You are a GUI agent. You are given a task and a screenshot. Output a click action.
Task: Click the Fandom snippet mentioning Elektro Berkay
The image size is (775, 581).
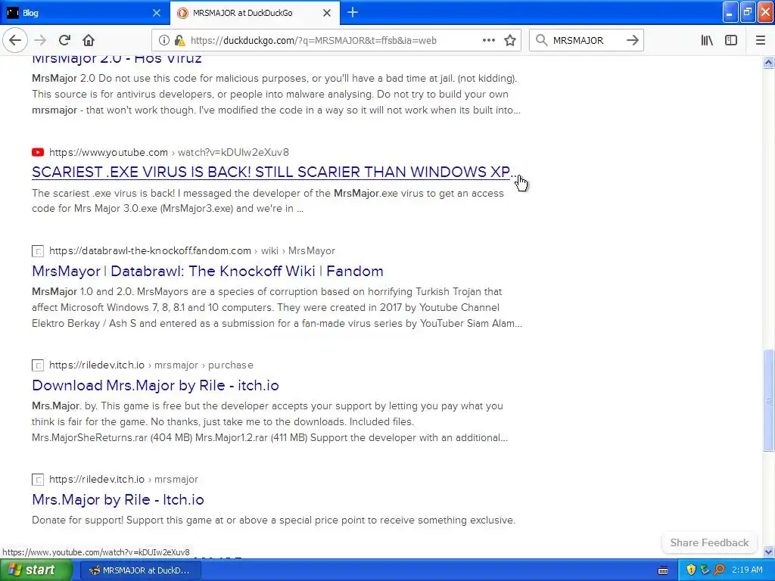coord(277,307)
